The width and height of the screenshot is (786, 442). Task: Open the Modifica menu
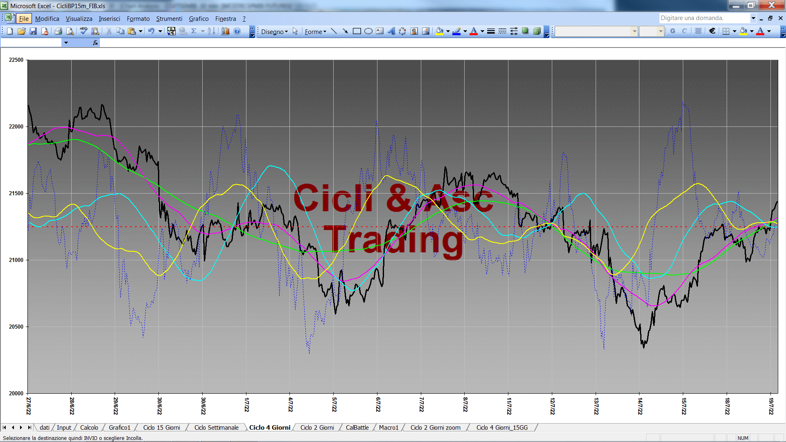click(x=47, y=19)
